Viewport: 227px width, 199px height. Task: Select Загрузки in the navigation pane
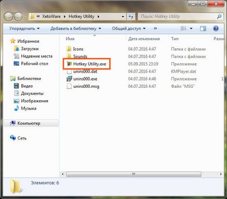30,49
